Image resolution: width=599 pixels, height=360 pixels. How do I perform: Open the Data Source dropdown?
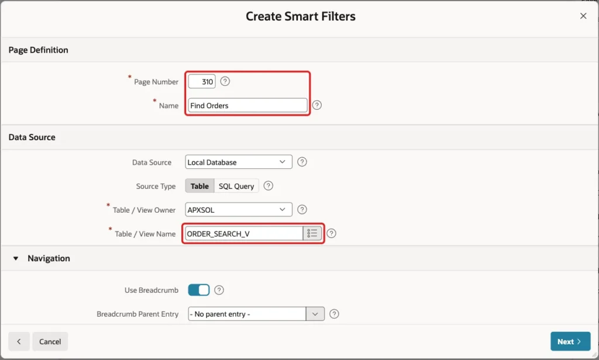click(239, 162)
